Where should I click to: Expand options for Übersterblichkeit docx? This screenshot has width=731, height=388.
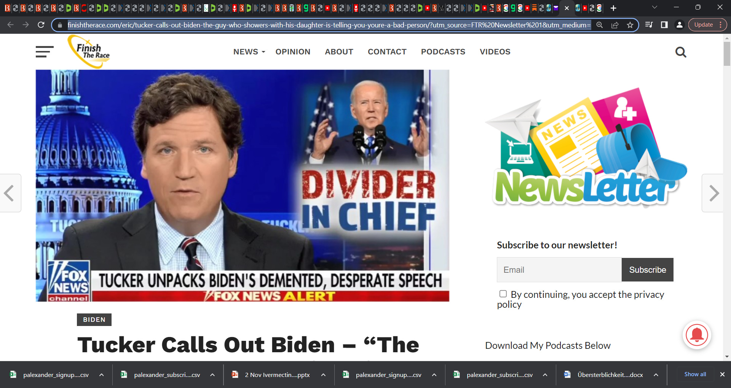tap(656, 375)
